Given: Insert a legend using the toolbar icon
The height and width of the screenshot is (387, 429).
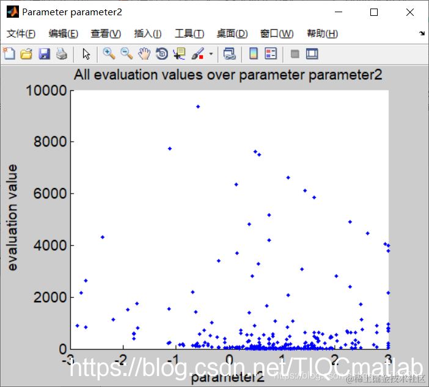Looking at the screenshot, I should pyautogui.click(x=271, y=54).
